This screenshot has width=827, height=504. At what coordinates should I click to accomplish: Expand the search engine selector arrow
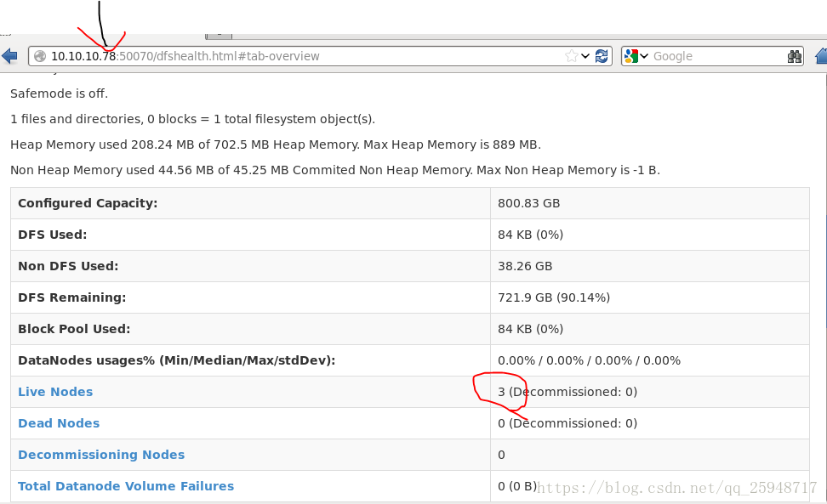point(645,56)
